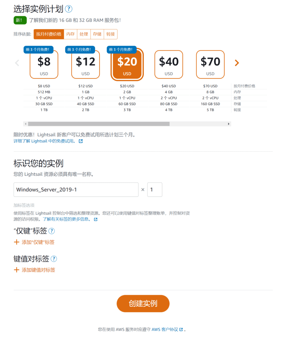The height and width of the screenshot is (340, 289).
Task: Select the $12 USD instance plan
Action: coord(86,65)
